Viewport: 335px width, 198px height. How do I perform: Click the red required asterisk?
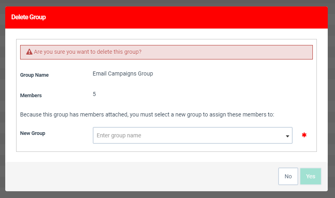[304, 135]
